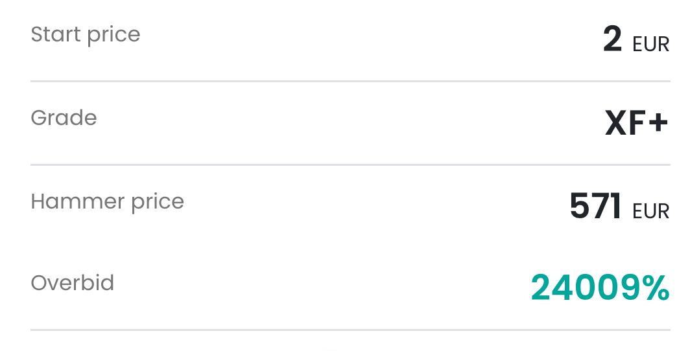
Task: Click the Grade label
Action: click(x=64, y=118)
